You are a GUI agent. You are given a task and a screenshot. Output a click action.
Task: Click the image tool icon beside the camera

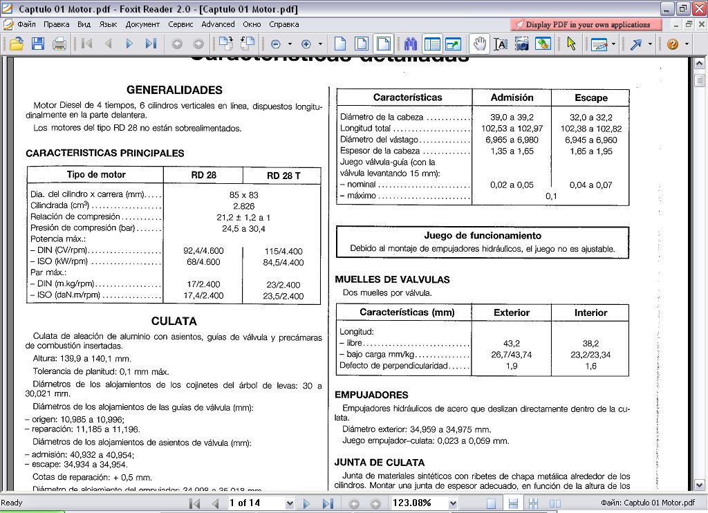[543, 44]
